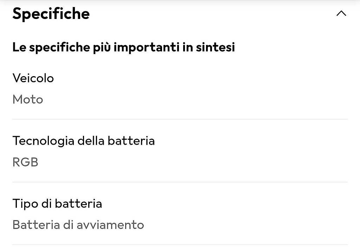Click the RGB battery technology value
Screen dimensions: 360x250
pos(25,162)
